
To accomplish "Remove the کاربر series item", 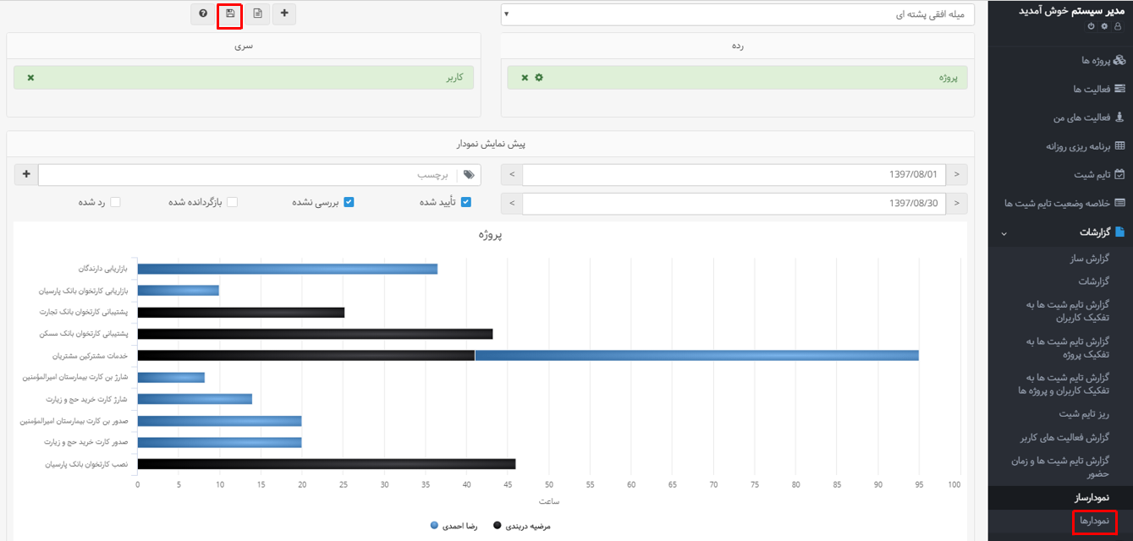I will point(31,78).
